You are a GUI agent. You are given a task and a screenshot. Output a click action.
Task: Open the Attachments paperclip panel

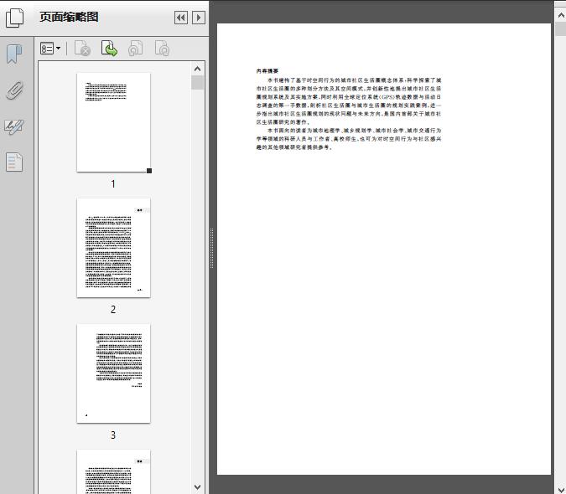click(x=14, y=90)
